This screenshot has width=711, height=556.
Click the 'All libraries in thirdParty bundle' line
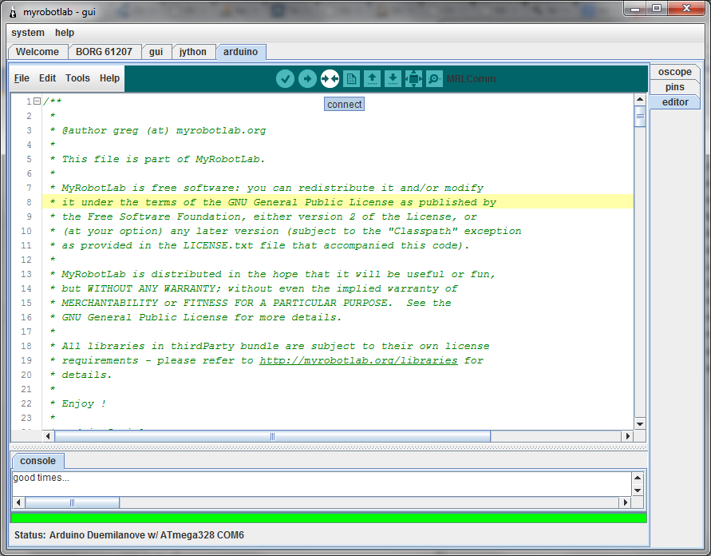pyautogui.click(x=270, y=346)
